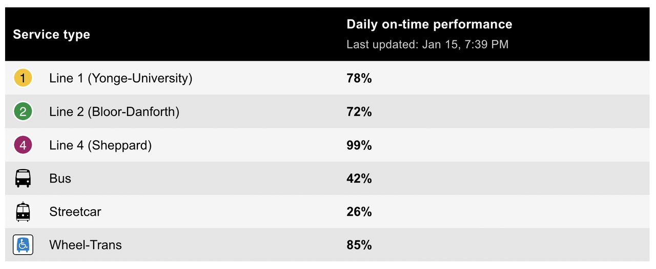This screenshot has height=269, width=656.
Task: Click the Service type column header
Action: [x=51, y=34]
